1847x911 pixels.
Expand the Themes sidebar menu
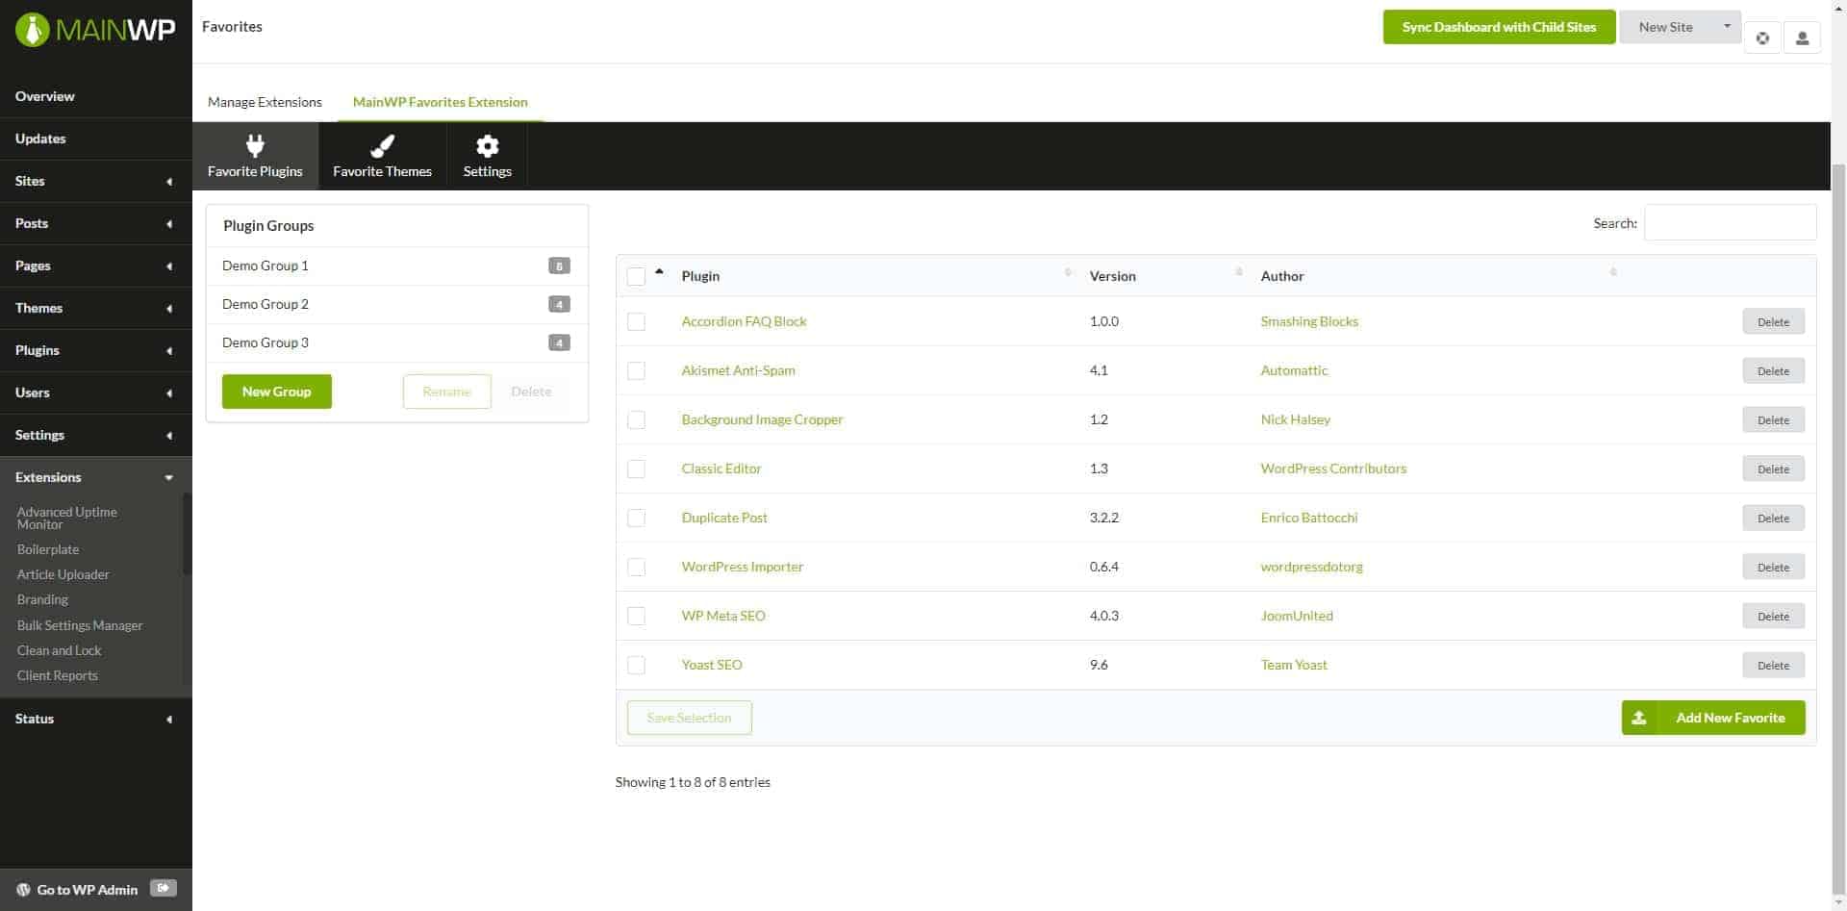(95, 308)
